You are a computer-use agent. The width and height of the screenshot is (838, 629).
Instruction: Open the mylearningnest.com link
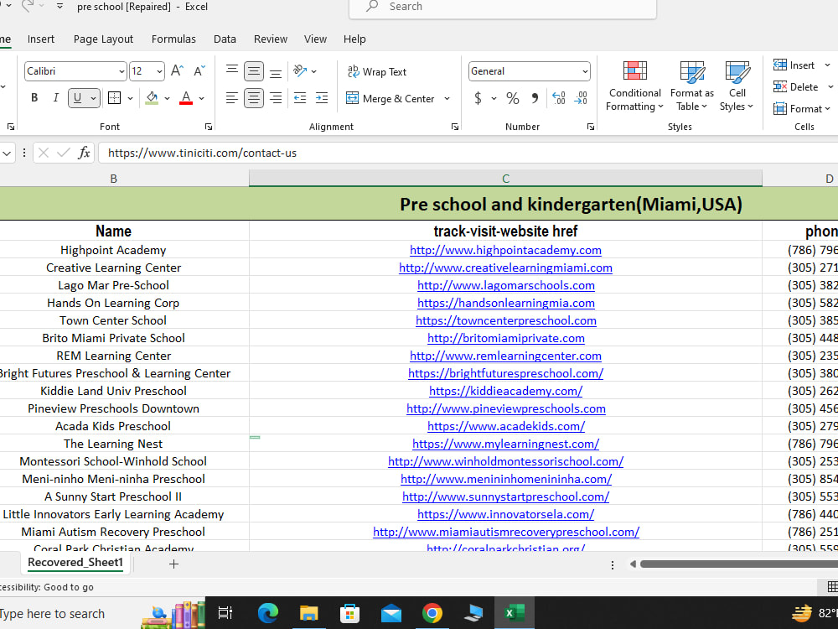tap(505, 444)
